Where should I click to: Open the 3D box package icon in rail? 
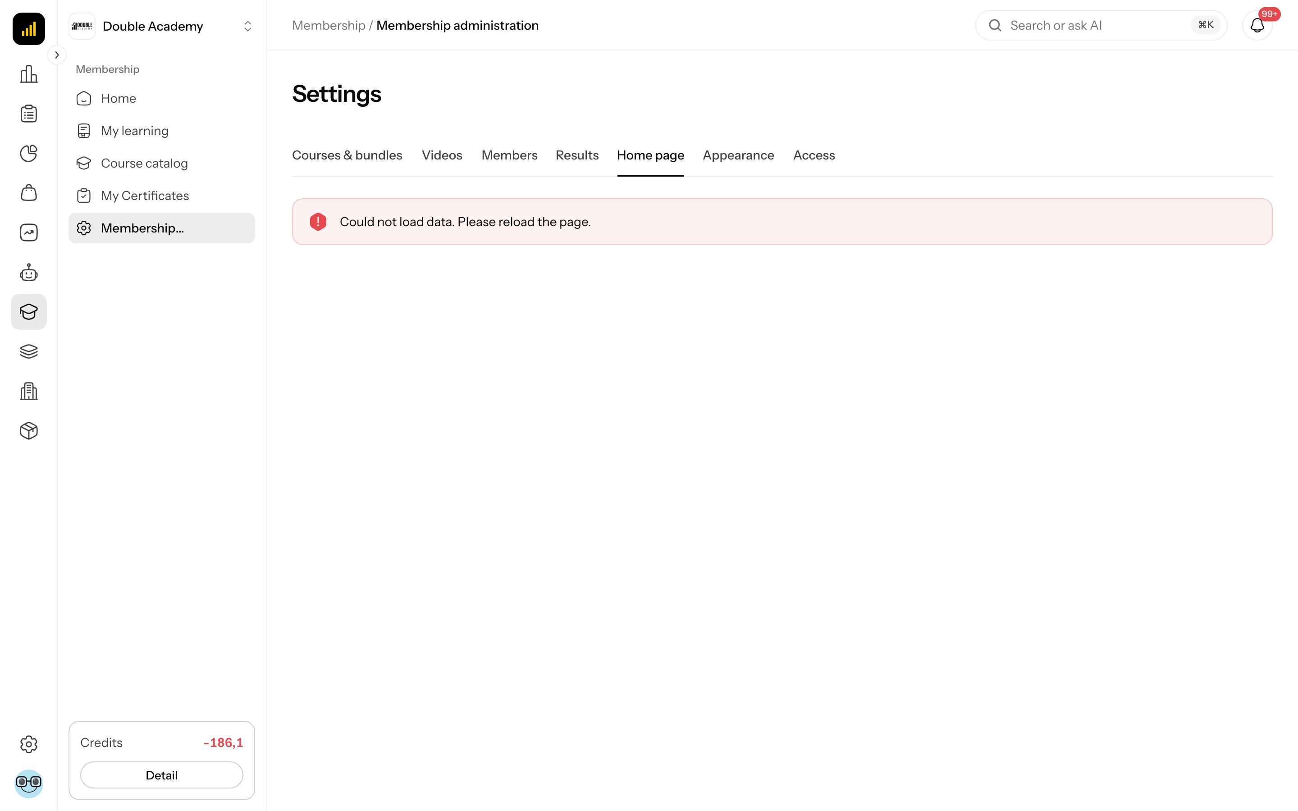pos(28,431)
